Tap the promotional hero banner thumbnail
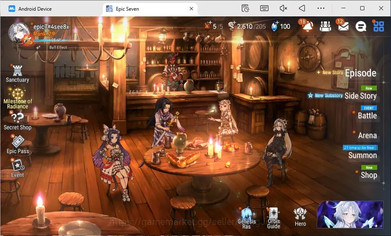 (x=350, y=214)
